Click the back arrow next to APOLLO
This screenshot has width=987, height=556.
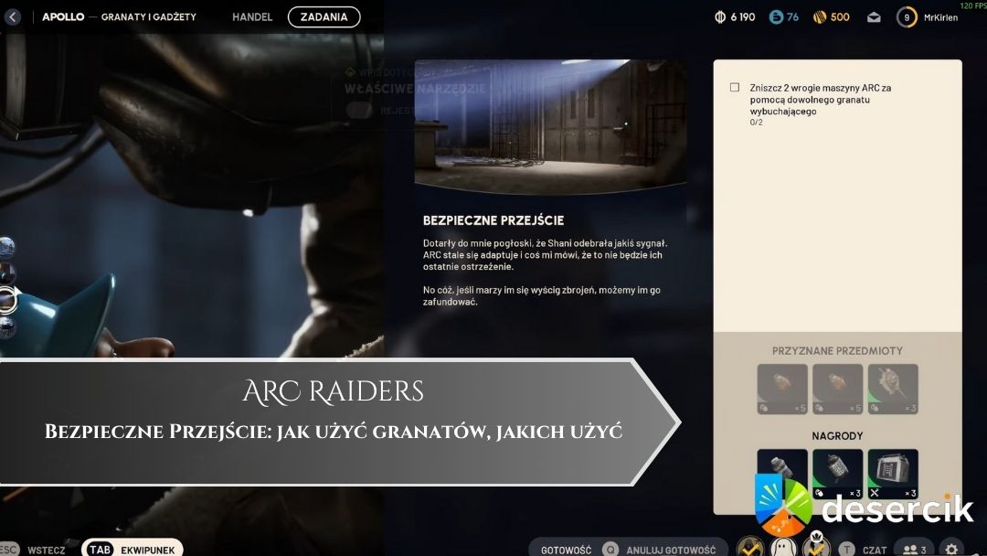tap(13, 16)
